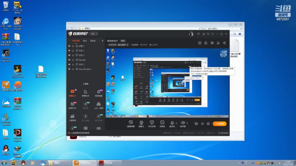
Task: Add a screen capture source from bottom bar
Action: pyautogui.click(x=131, y=124)
